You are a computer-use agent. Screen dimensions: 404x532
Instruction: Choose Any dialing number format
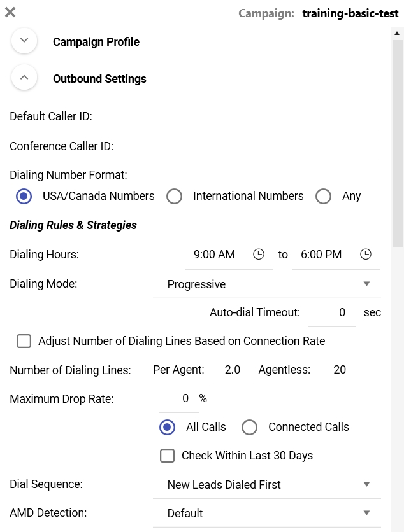pyautogui.click(x=323, y=196)
